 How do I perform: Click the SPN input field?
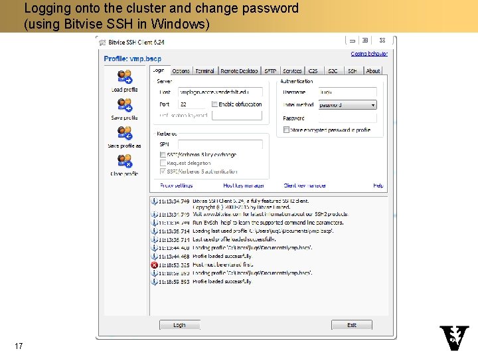[x=220, y=144]
